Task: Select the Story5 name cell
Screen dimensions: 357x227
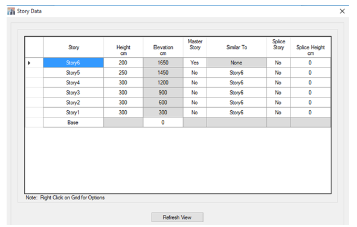Action: point(73,73)
